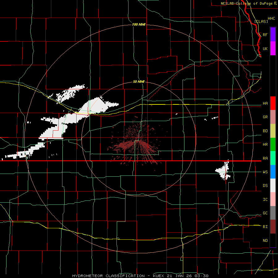
Task: Click the '100 NMI' range ring label
Action: 139,24
